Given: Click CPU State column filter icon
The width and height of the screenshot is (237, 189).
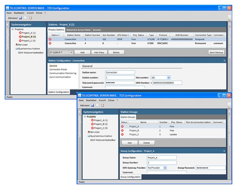Looking at the screenshot, I should point(128,35).
